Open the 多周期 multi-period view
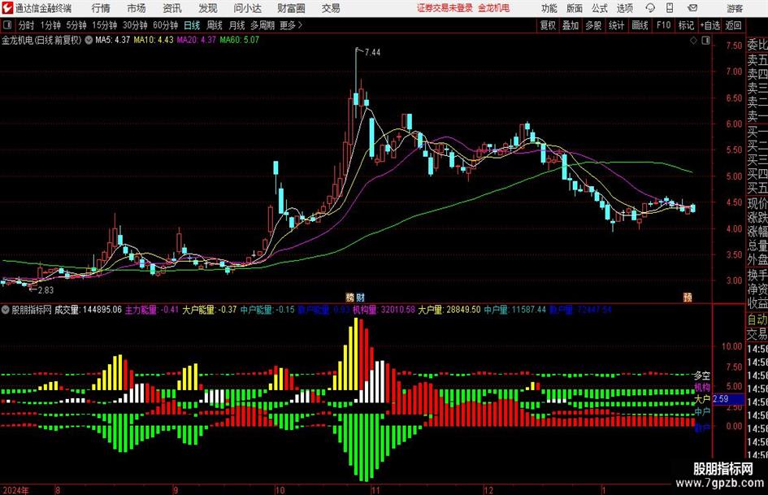 pos(263,25)
